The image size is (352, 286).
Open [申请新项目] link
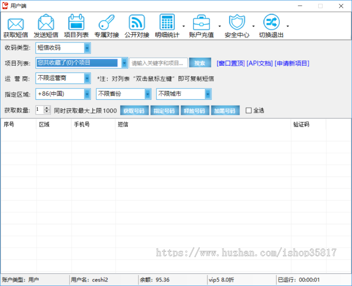point(292,63)
